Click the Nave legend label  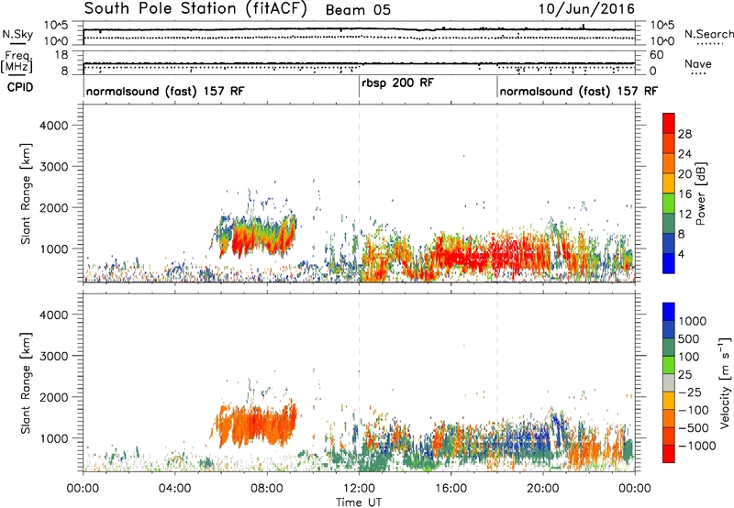coord(698,64)
